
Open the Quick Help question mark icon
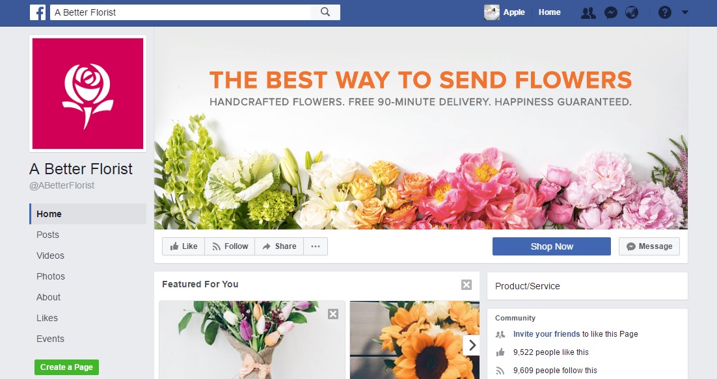pos(665,12)
